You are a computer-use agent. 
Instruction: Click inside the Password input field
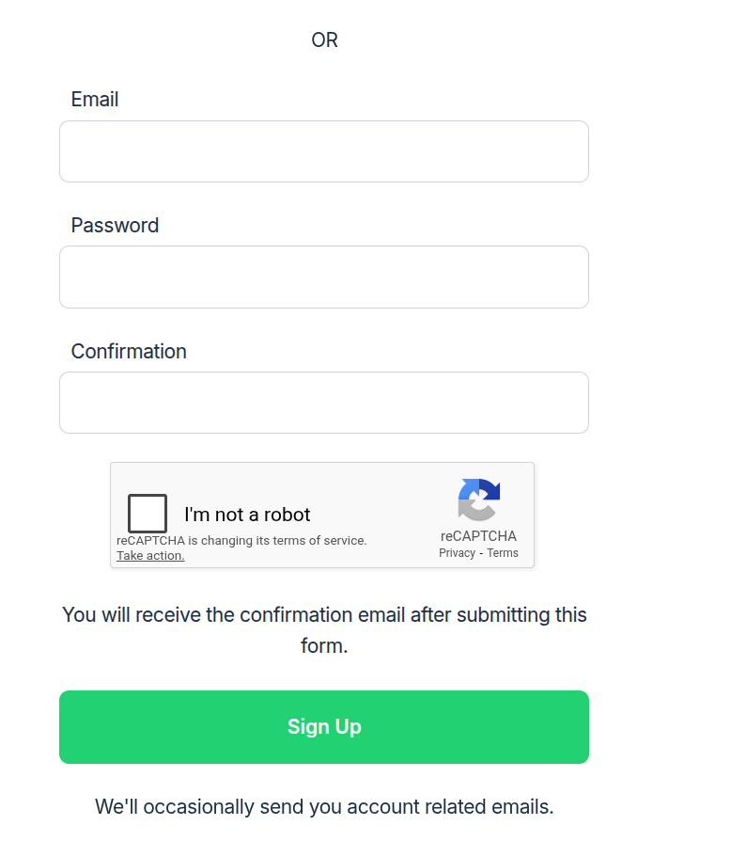click(x=324, y=277)
